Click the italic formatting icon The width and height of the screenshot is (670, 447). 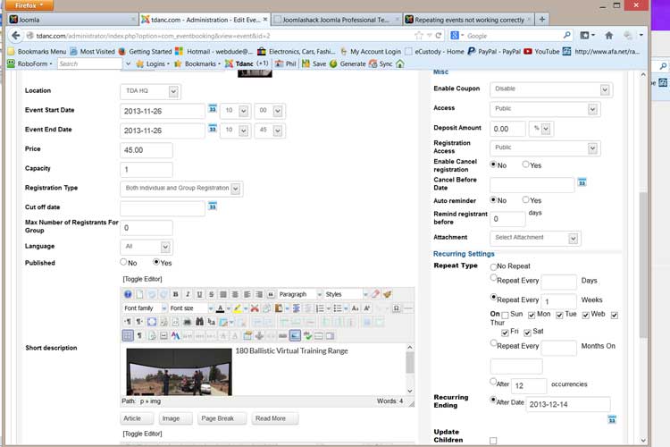tap(187, 294)
